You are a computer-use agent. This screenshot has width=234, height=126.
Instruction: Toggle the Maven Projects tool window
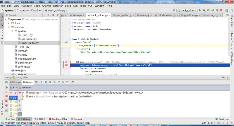232,39
